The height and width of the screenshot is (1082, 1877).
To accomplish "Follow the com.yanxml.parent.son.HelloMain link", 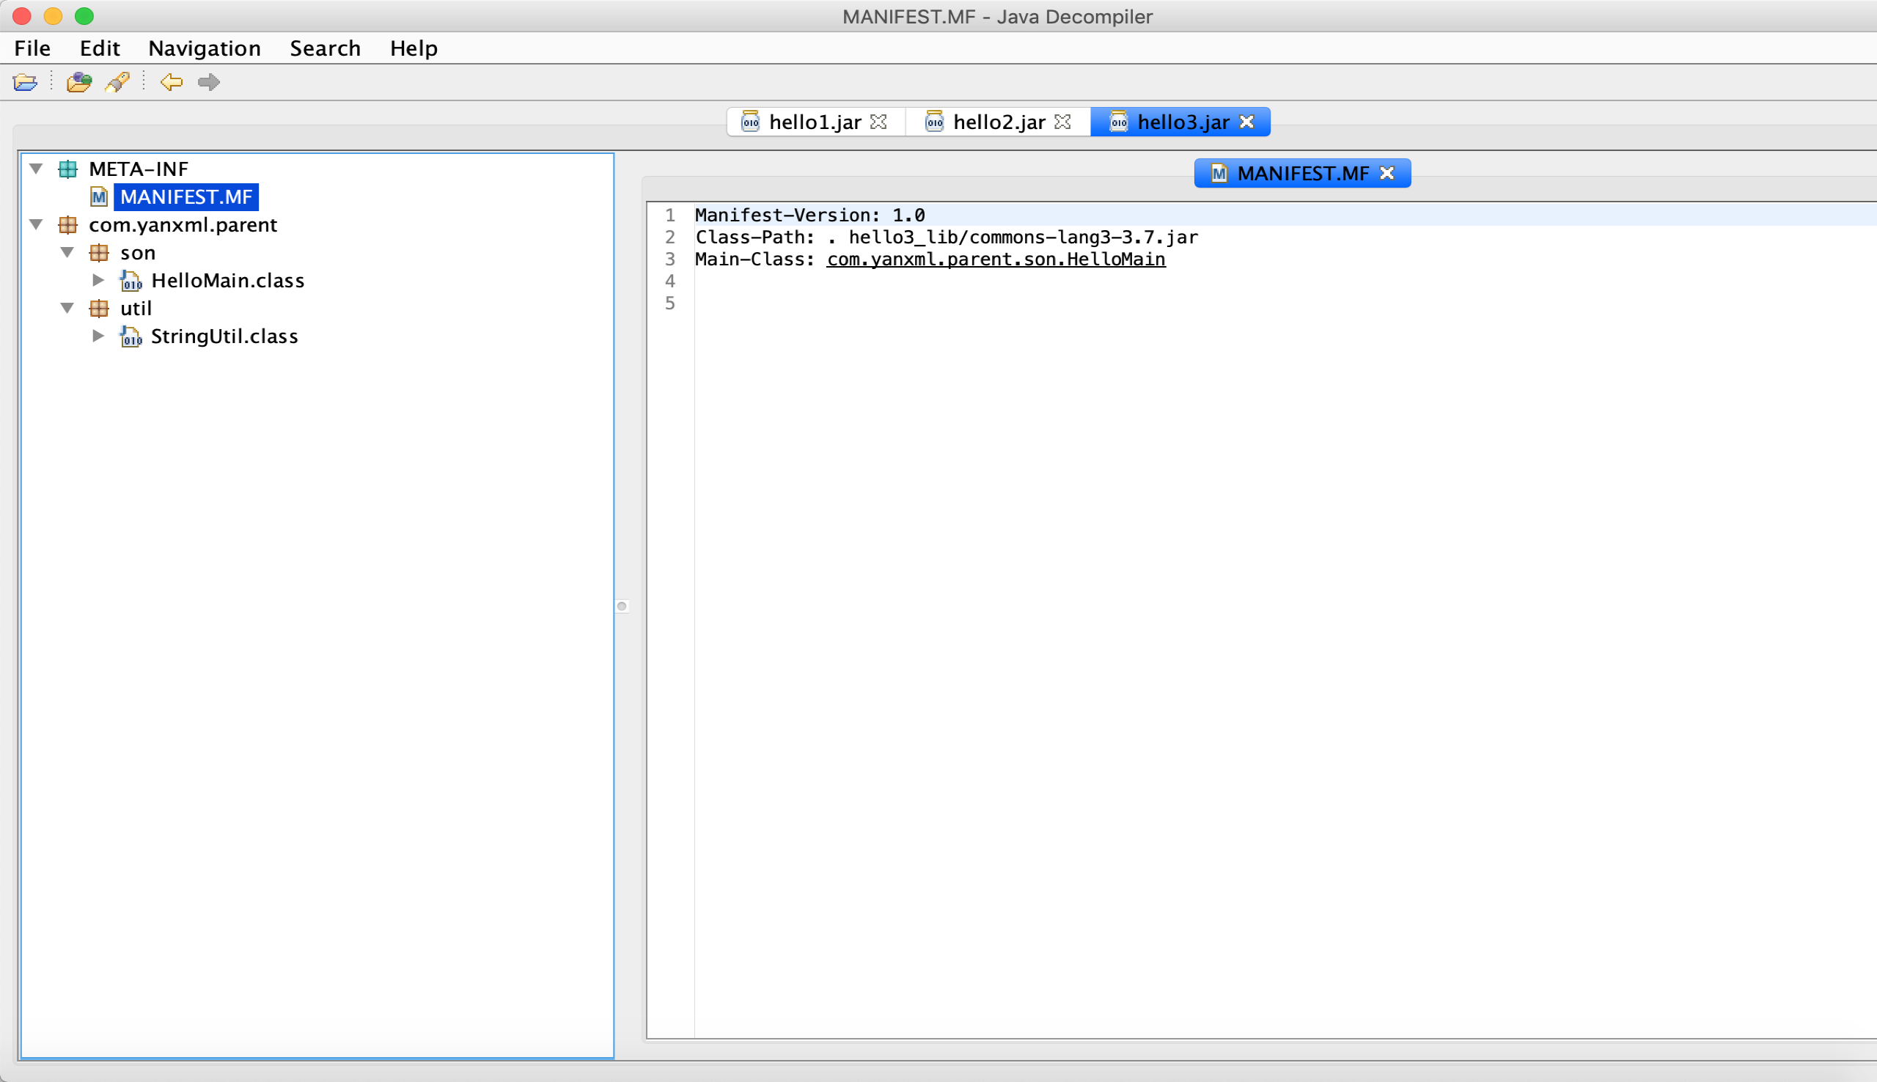I will point(996,260).
